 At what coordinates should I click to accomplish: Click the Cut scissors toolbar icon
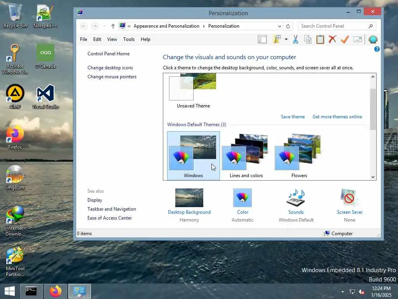pos(295,39)
